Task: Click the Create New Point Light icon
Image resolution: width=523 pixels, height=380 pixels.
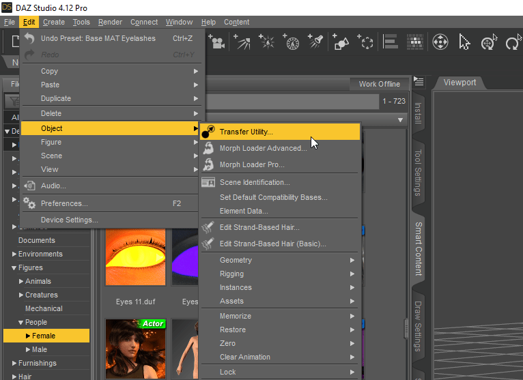Action: pyautogui.click(x=266, y=42)
